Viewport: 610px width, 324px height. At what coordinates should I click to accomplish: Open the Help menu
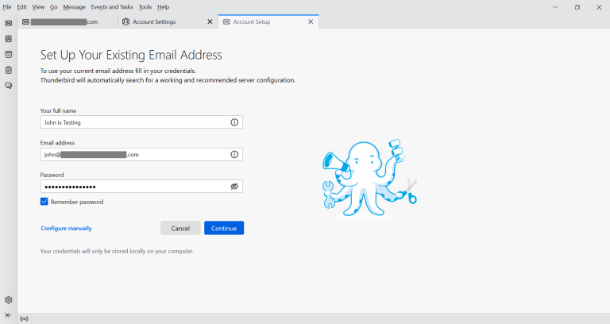[164, 7]
